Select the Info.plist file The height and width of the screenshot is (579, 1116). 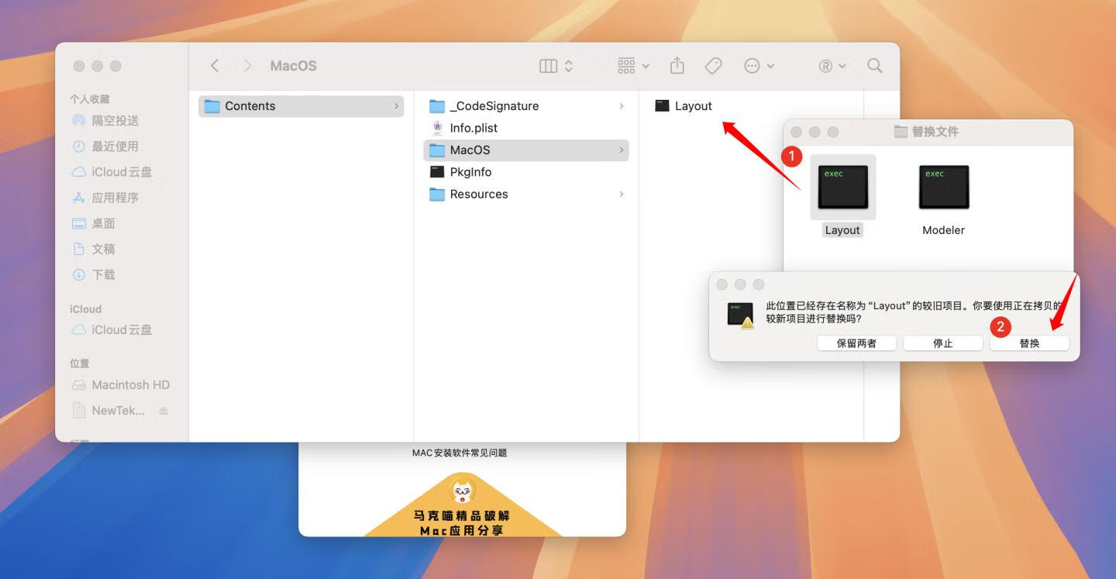525,128
